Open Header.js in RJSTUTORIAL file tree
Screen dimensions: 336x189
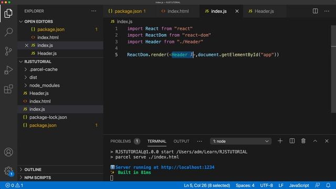[60, 93]
